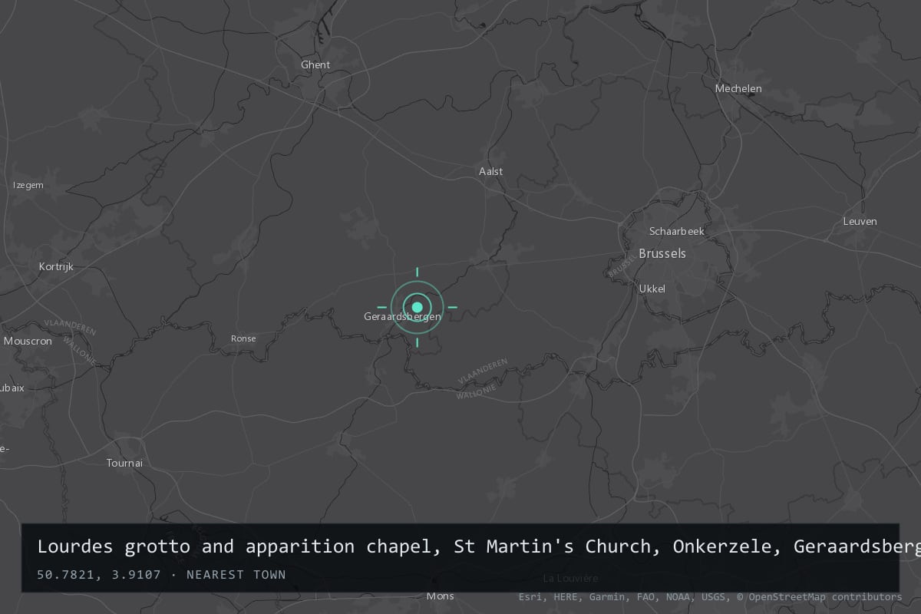Click the La Louvière label
Screen dimensions: 921x614
click(x=570, y=578)
